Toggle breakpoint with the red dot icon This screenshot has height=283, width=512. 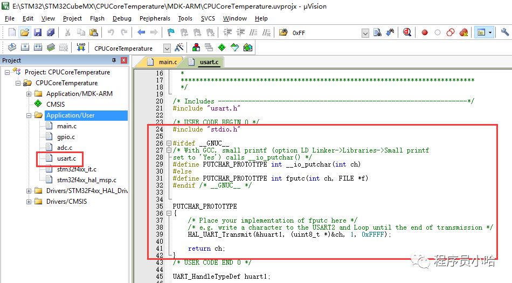[x=425, y=33]
